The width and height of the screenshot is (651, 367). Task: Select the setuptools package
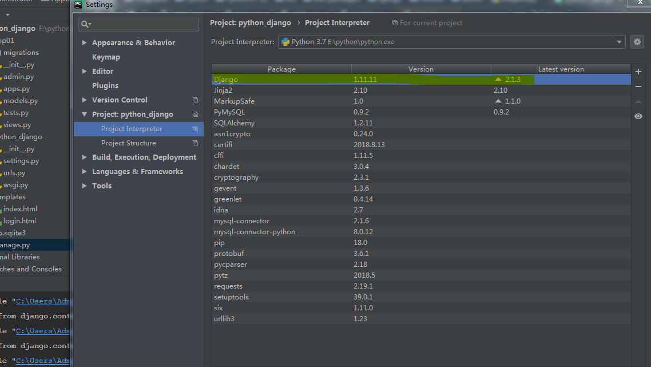coord(421,297)
